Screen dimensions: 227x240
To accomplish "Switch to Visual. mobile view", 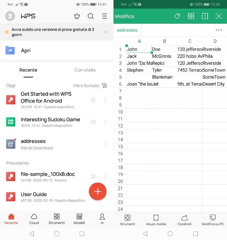I will click(x=156, y=220).
